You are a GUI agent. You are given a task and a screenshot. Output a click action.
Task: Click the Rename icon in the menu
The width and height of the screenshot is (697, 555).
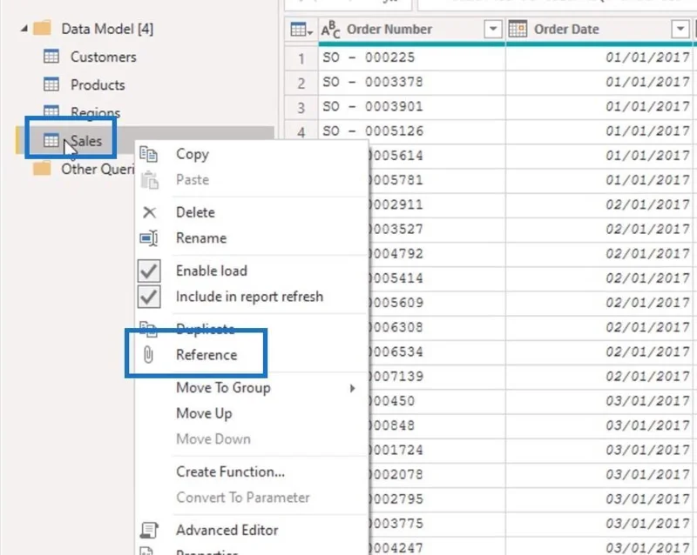click(149, 238)
